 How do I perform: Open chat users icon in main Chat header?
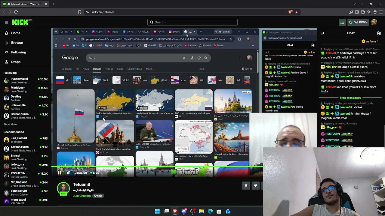pos(379,33)
